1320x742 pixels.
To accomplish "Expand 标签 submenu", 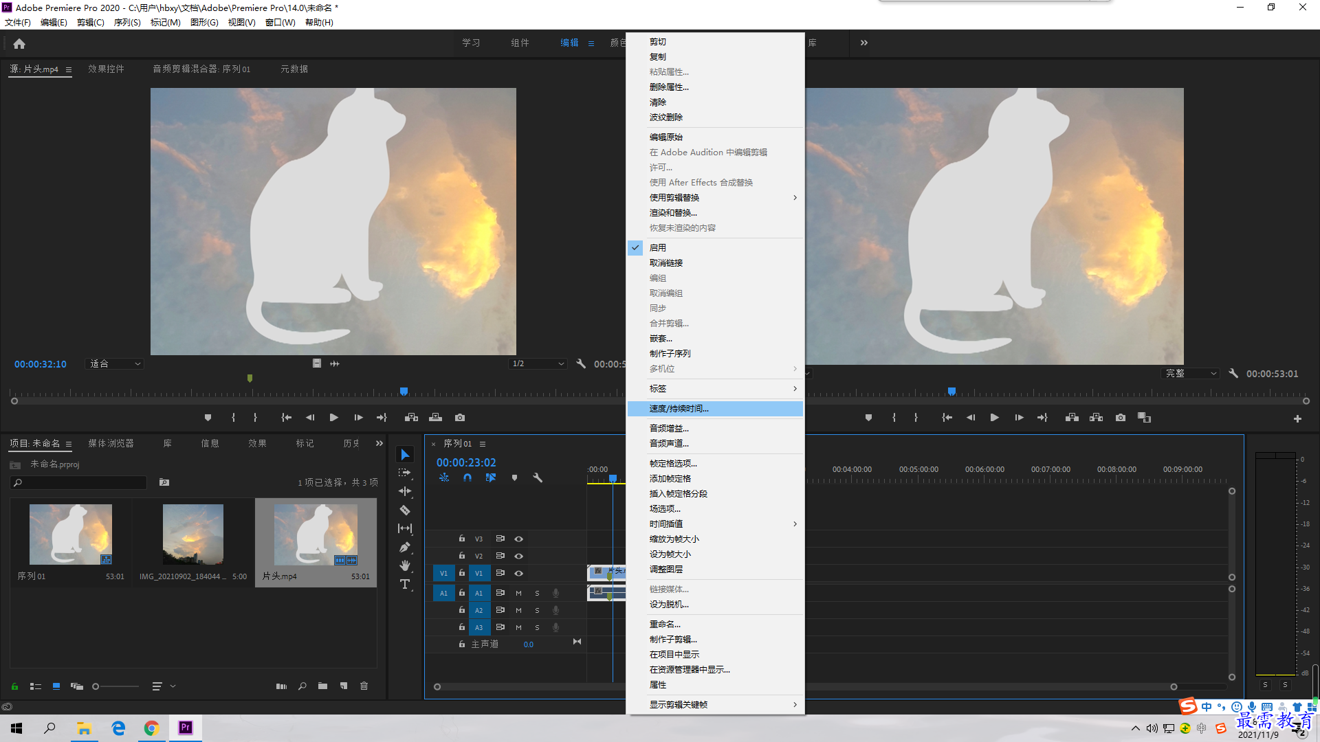I will 715,389.
